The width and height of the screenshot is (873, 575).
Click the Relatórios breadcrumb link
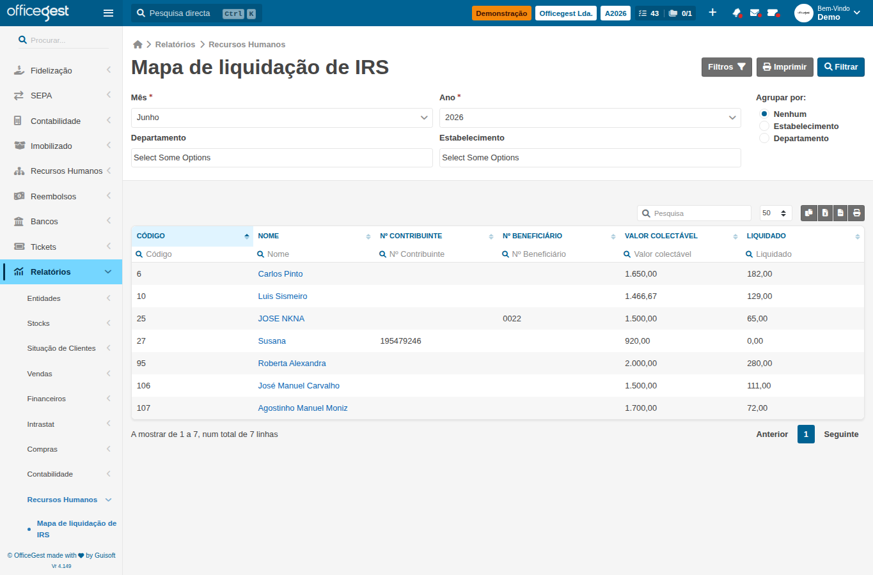(175, 45)
